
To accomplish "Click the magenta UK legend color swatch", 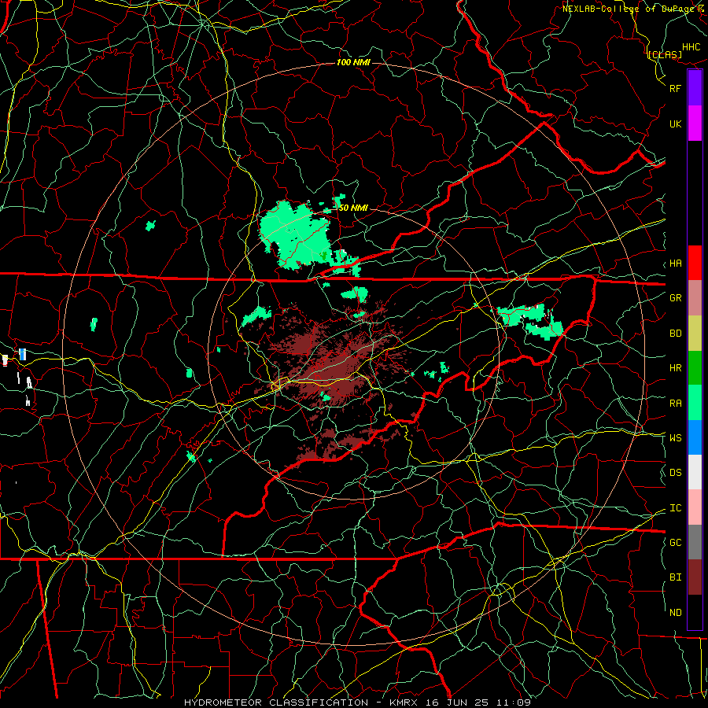I will 695,124.
